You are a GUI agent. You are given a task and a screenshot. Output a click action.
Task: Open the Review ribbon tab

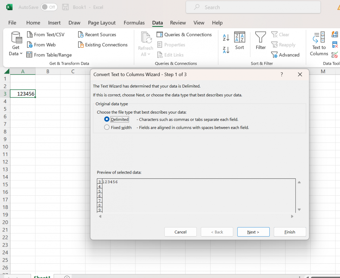(178, 23)
